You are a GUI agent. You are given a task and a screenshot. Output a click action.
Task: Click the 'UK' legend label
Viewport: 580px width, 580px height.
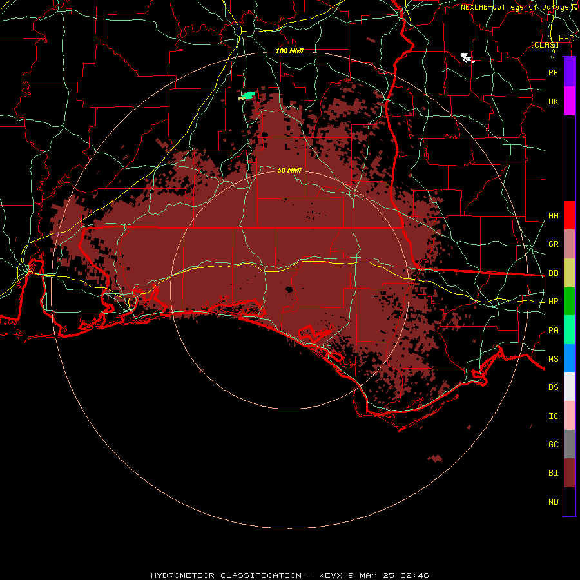point(554,101)
